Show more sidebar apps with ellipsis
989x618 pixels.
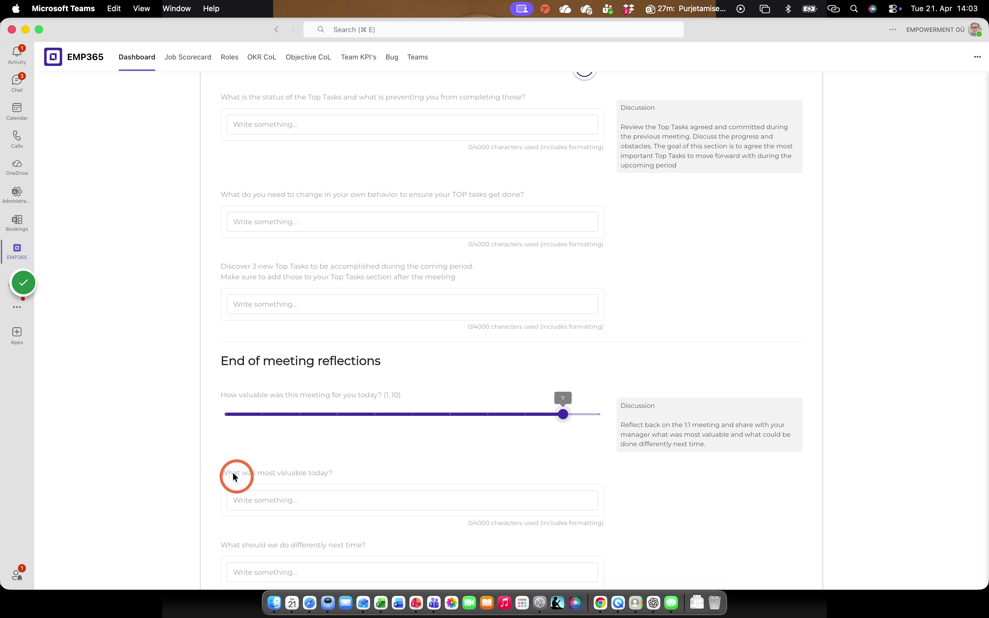pyautogui.click(x=17, y=307)
